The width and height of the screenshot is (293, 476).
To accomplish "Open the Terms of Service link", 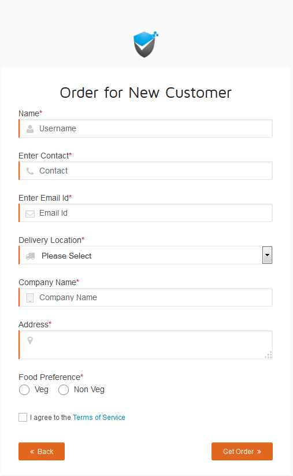I will 99,418.
